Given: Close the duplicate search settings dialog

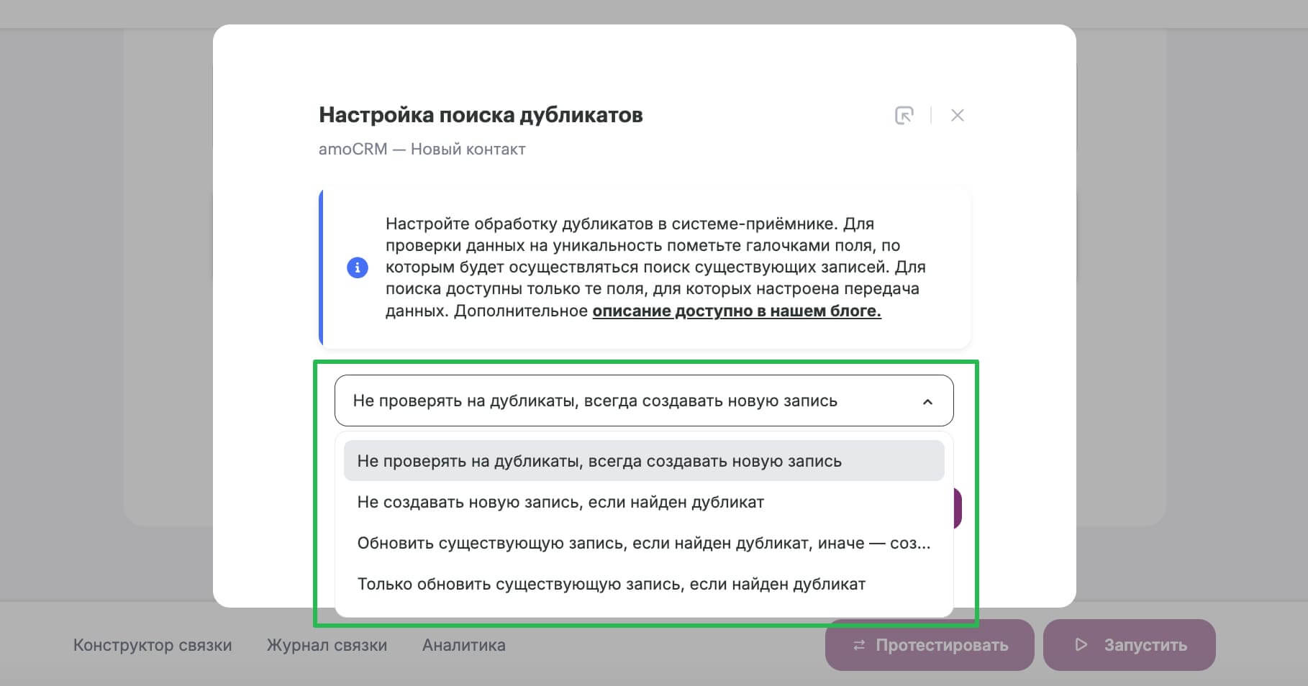Looking at the screenshot, I should click(957, 115).
